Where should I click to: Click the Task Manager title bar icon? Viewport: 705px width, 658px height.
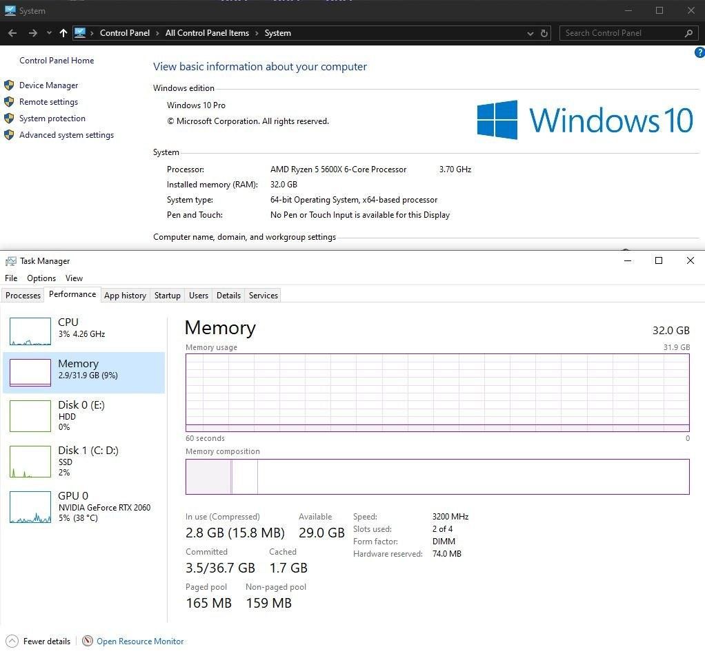pyautogui.click(x=11, y=261)
